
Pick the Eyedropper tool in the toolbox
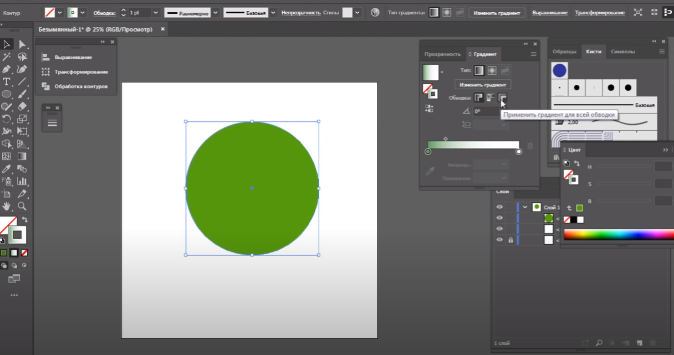click(7, 168)
